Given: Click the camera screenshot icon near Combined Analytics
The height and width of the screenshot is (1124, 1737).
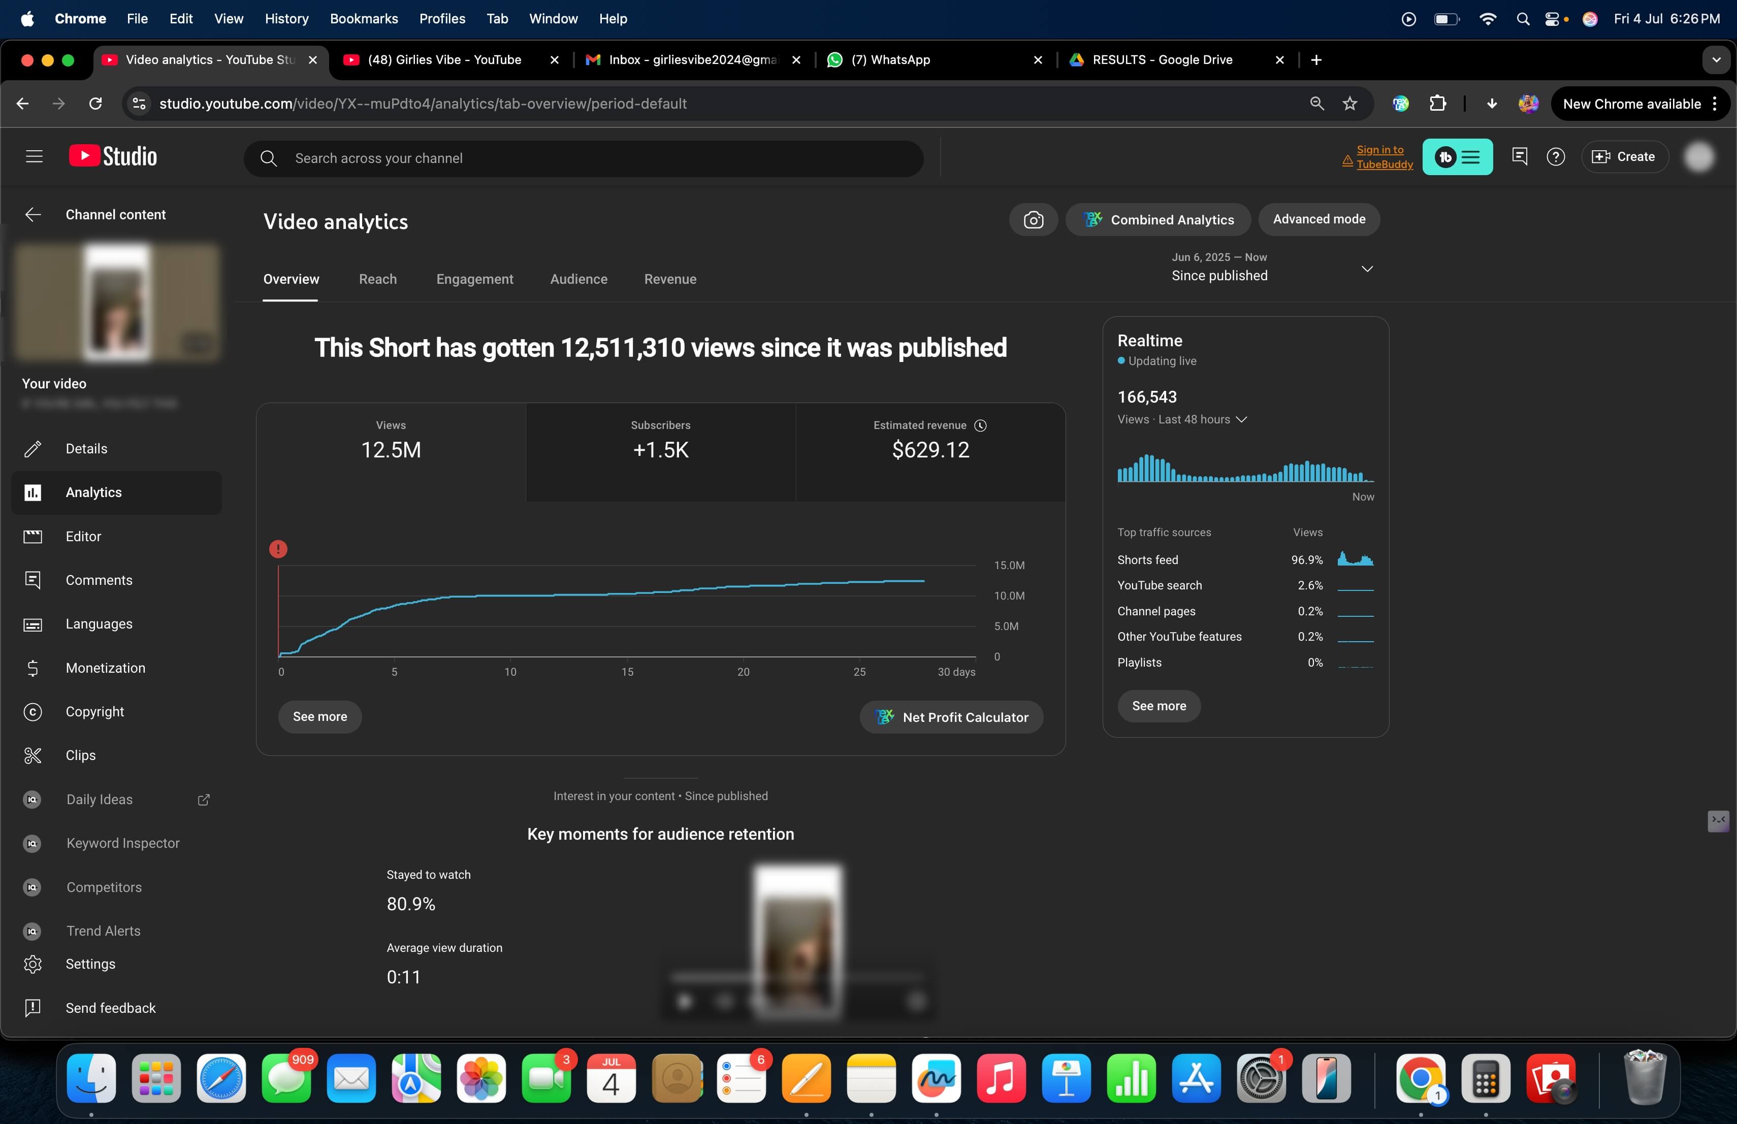Looking at the screenshot, I should [x=1033, y=219].
